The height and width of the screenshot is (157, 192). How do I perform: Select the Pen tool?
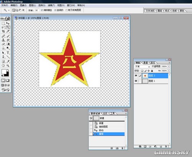pyautogui.click(x=3, y=57)
